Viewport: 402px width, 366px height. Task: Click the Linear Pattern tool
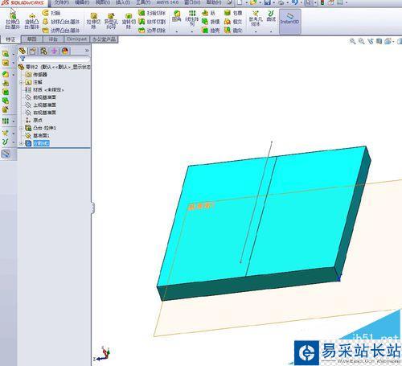coord(192,18)
